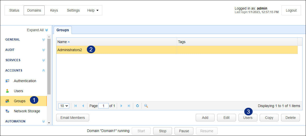Expand All sidebar sections
Viewport: 306px width, 136px height.
point(38,30)
